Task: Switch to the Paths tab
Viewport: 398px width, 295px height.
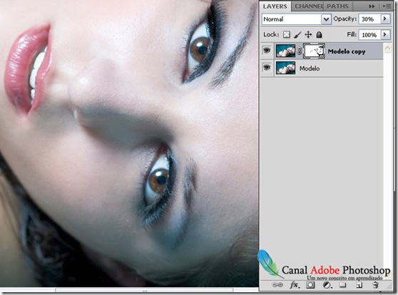Action: 337,6
